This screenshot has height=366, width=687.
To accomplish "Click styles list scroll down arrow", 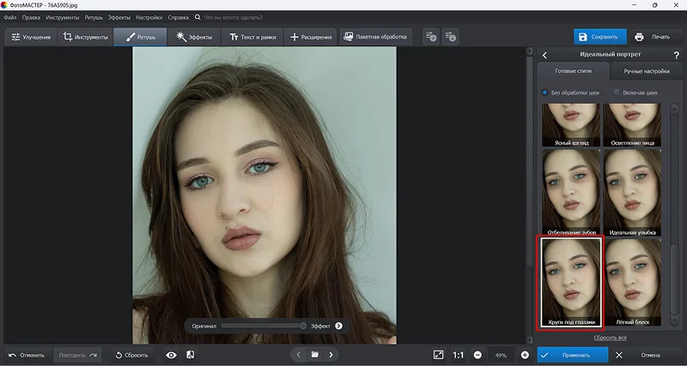I will coord(675,320).
